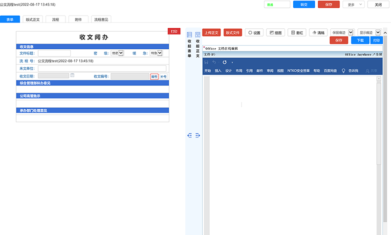Image resolution: width=391 pixels, height=235 pixels.
Task: Open the 显示痕迹 dropdown
Action: point(378,33)
